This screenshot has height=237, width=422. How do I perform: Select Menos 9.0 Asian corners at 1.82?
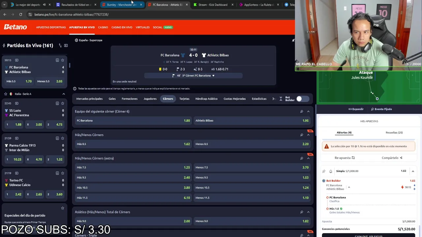pos(252,221)
